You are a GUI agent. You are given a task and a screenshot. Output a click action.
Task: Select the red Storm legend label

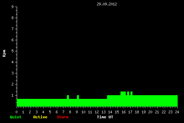pos(63,117)
